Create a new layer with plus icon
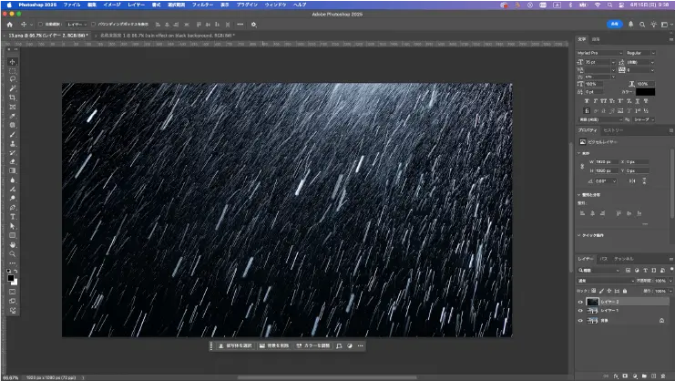 pyautogui.click(x=653, y=376)
